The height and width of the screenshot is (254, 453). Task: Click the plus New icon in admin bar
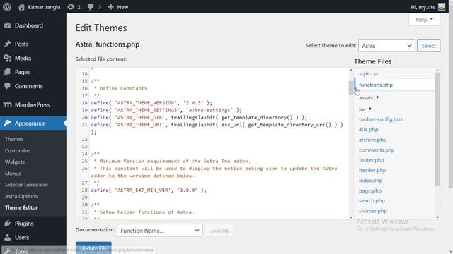click(x=110, y=7)
